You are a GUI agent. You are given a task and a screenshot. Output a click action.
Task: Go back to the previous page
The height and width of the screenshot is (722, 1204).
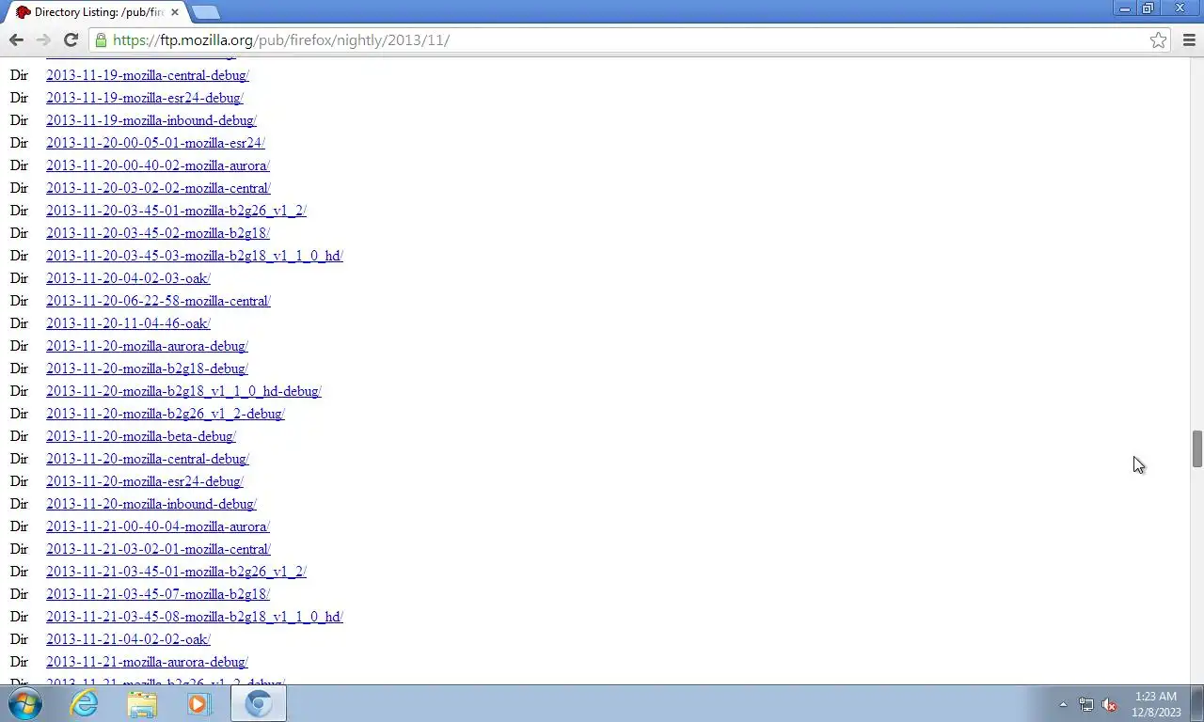(x=16, y=39)
